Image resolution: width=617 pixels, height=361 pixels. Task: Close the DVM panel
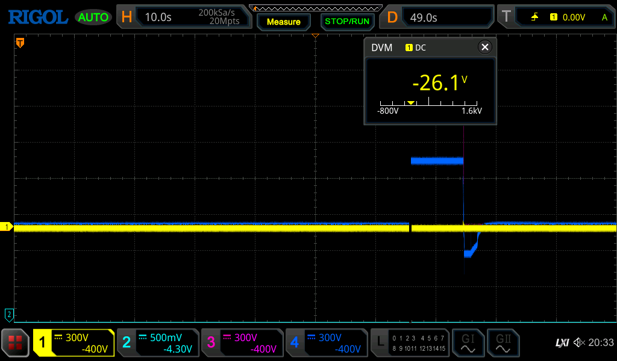(484, 48)
